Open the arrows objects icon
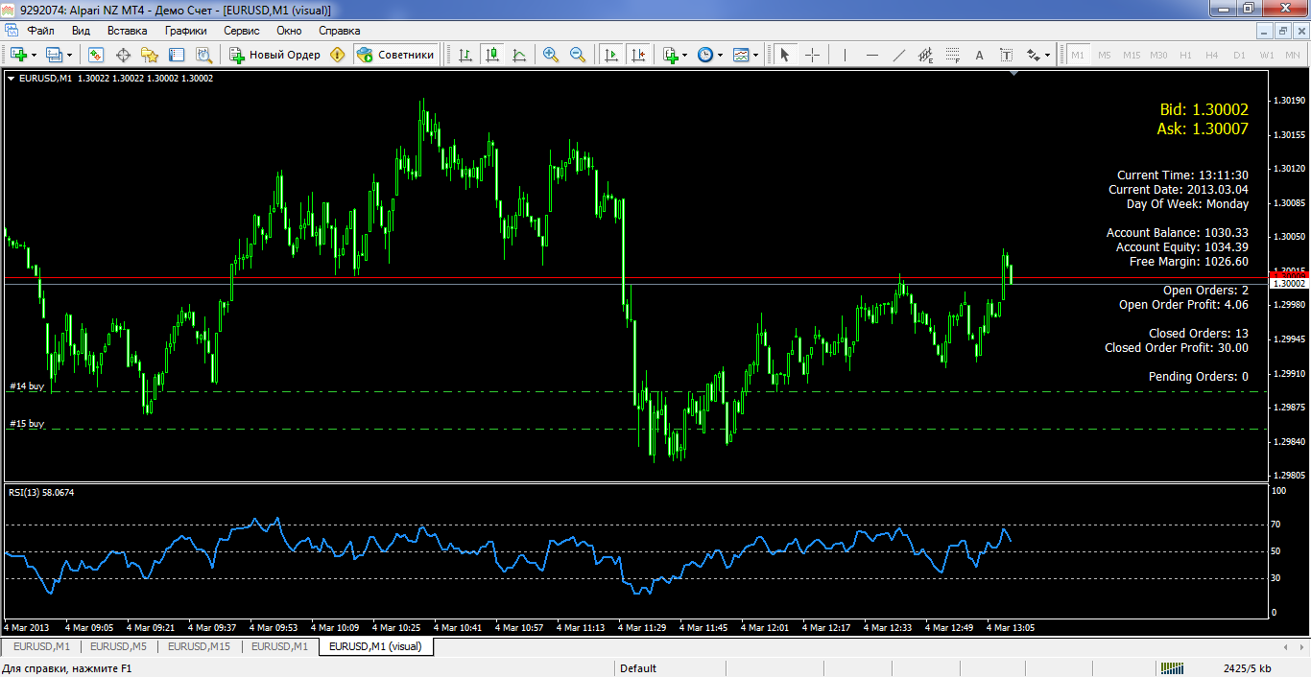This screenshot has width=1311, height=677. click(x=1034, y=55)
